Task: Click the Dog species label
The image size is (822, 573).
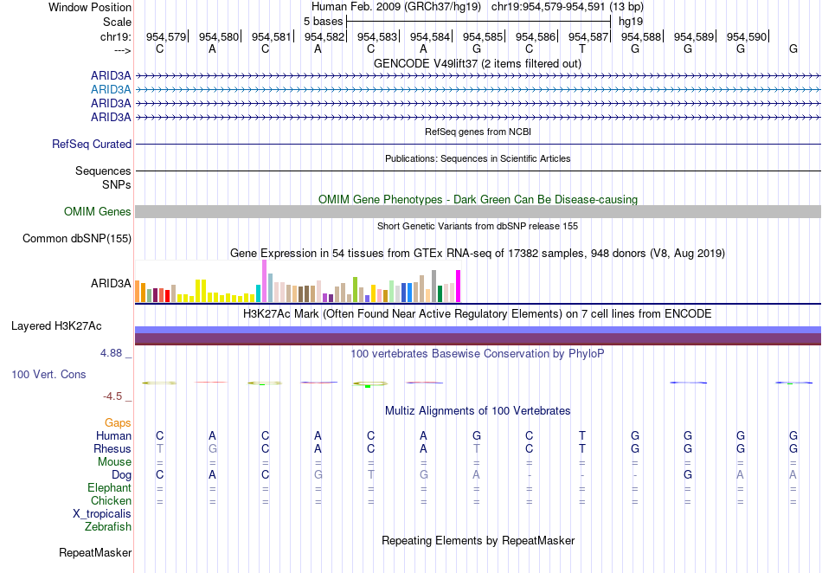Action: point(122,475)
